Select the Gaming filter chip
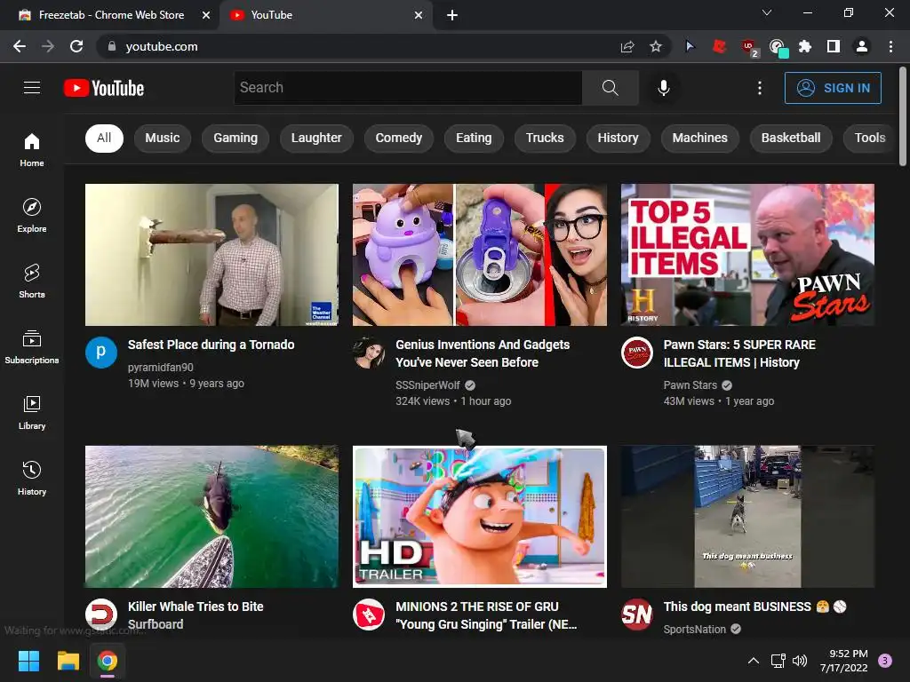910x682 pixels. [x=235, y=138]
